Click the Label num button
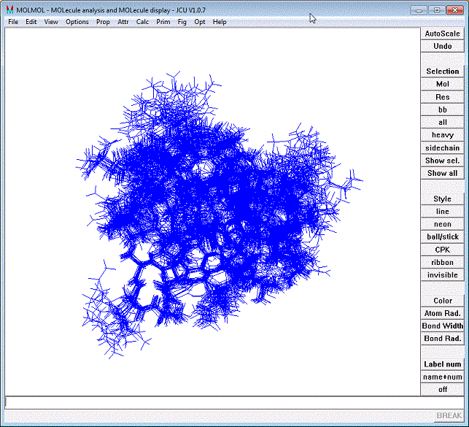Viewport: 469px width, 427px height. pos(443,364)
